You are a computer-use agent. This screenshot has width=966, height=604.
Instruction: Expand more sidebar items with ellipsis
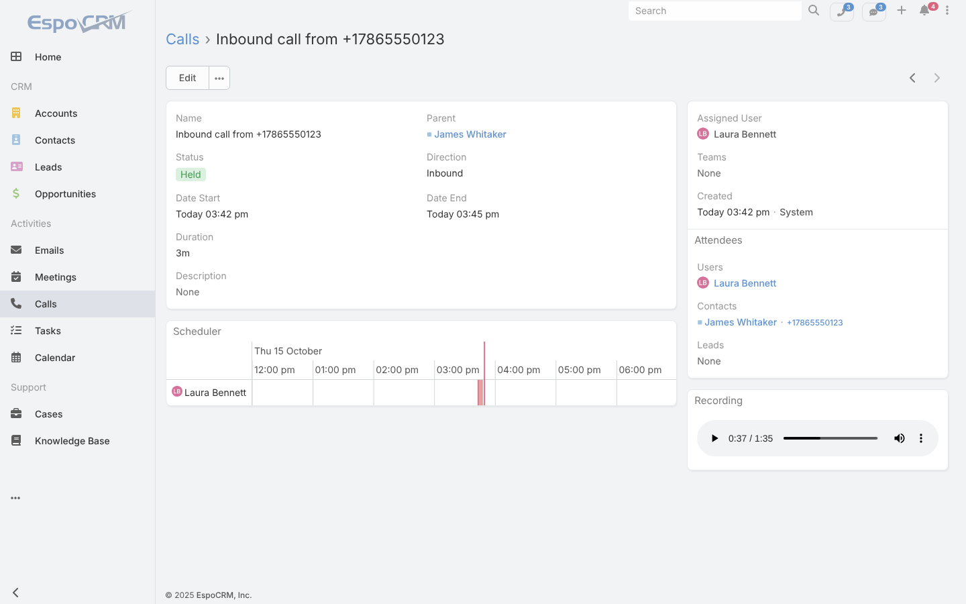15,498
